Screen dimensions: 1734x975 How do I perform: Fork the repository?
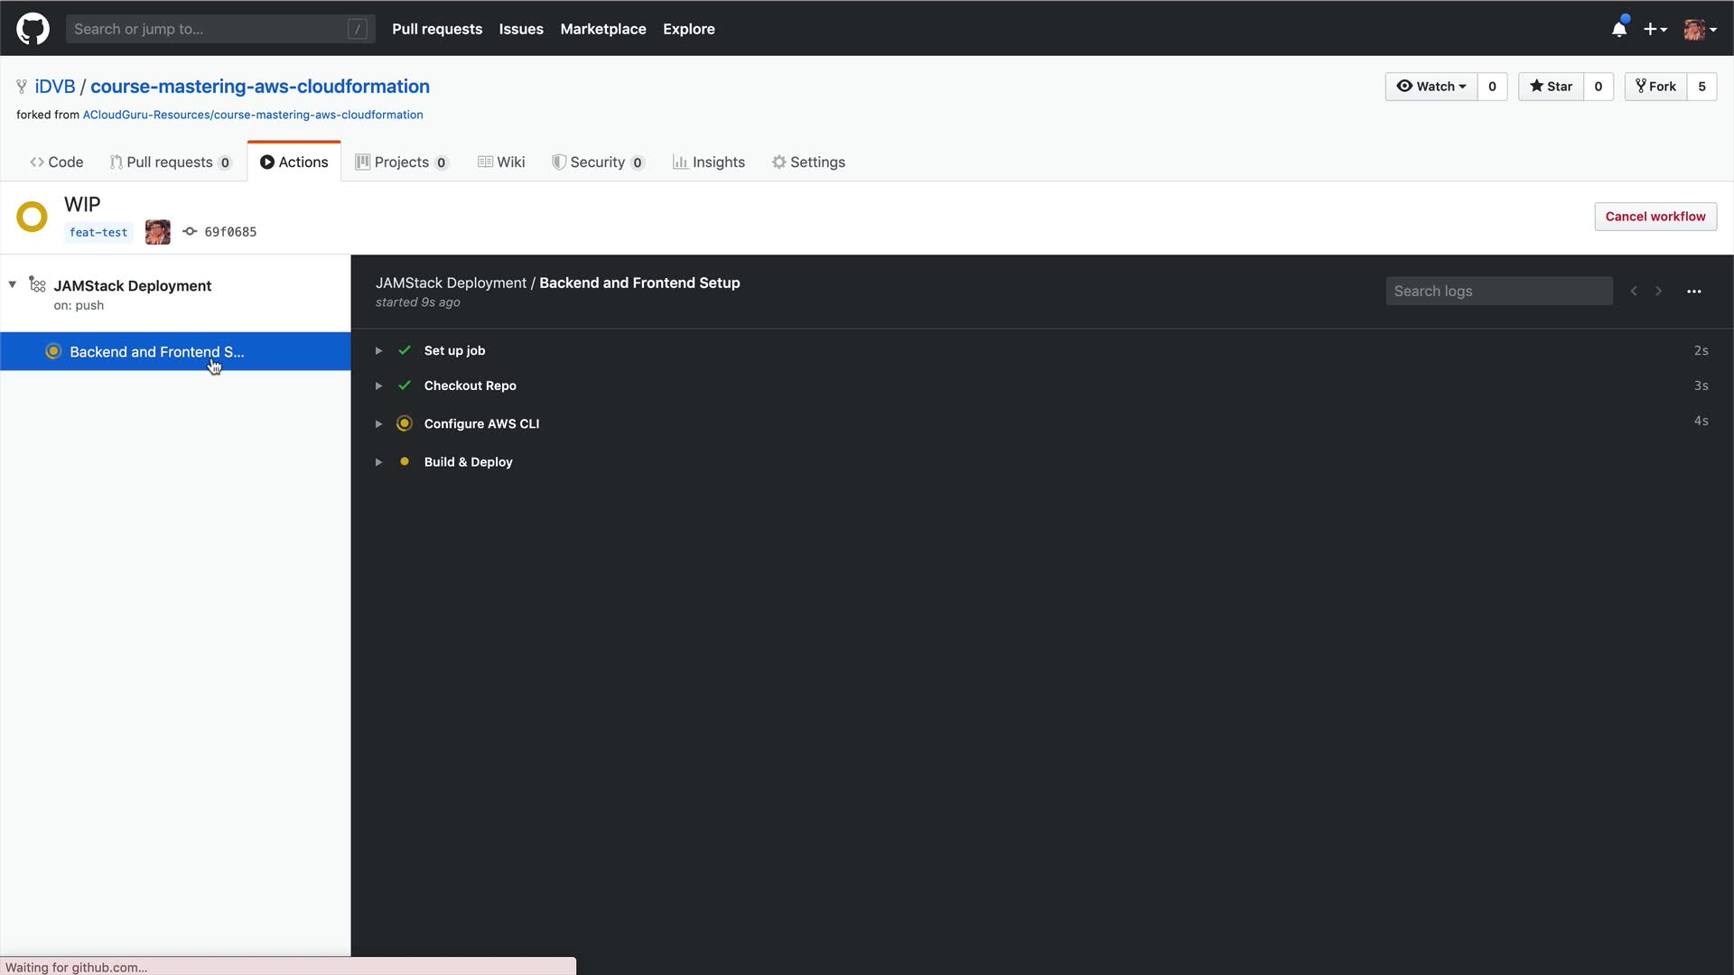click(1655, 87)
